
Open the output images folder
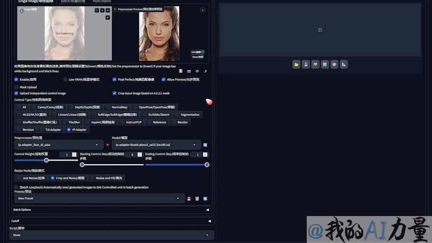pyautogui.click(x=296, y=64)
